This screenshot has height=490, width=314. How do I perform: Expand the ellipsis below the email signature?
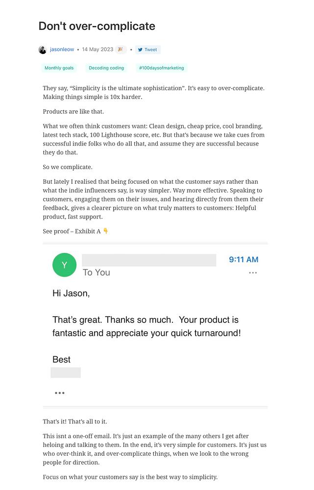click(x=60, y=393)
